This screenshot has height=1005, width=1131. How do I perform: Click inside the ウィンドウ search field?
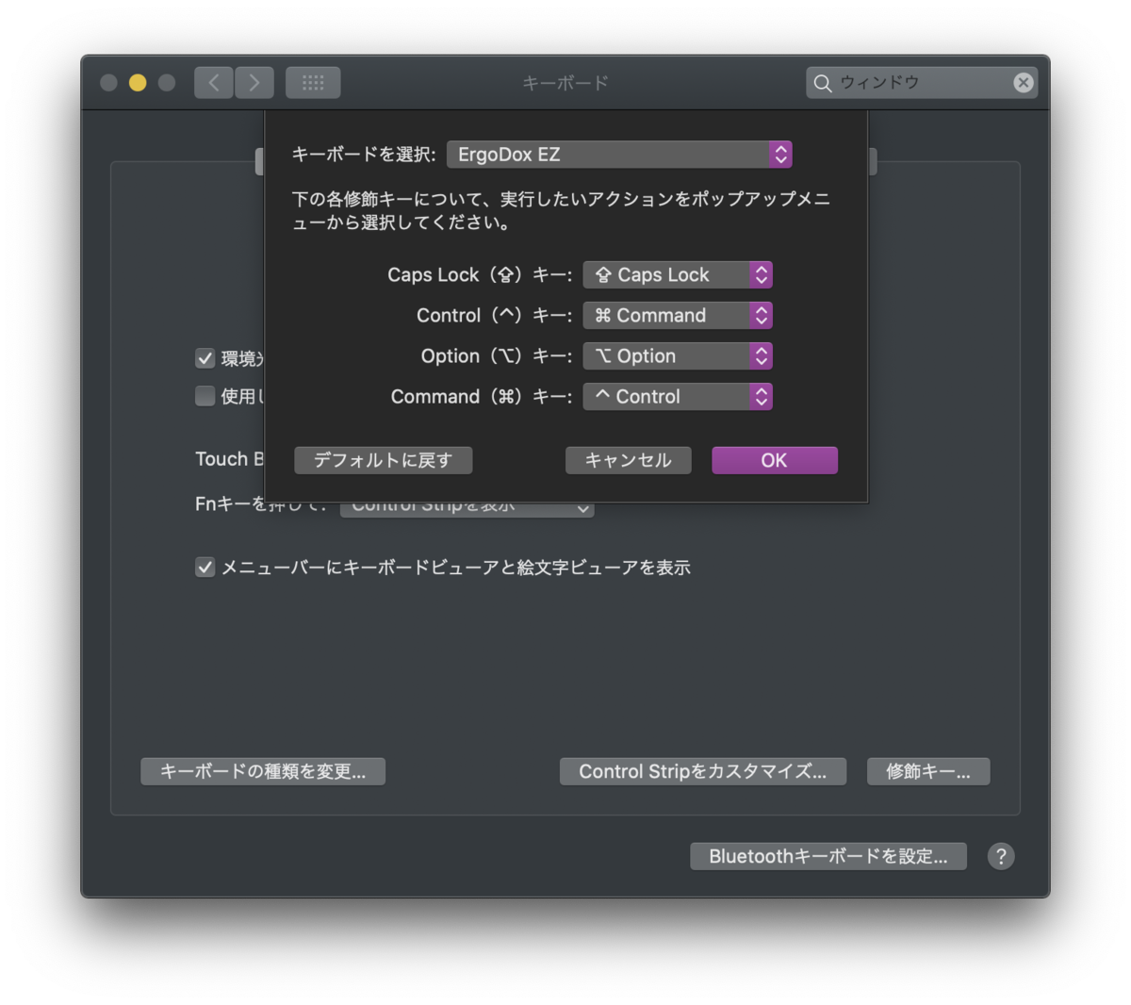pyautogui.click(x=905, y=83)
